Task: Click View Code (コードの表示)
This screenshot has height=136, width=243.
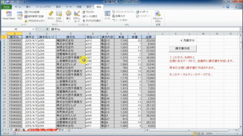Action: click(x=90, y=16)
